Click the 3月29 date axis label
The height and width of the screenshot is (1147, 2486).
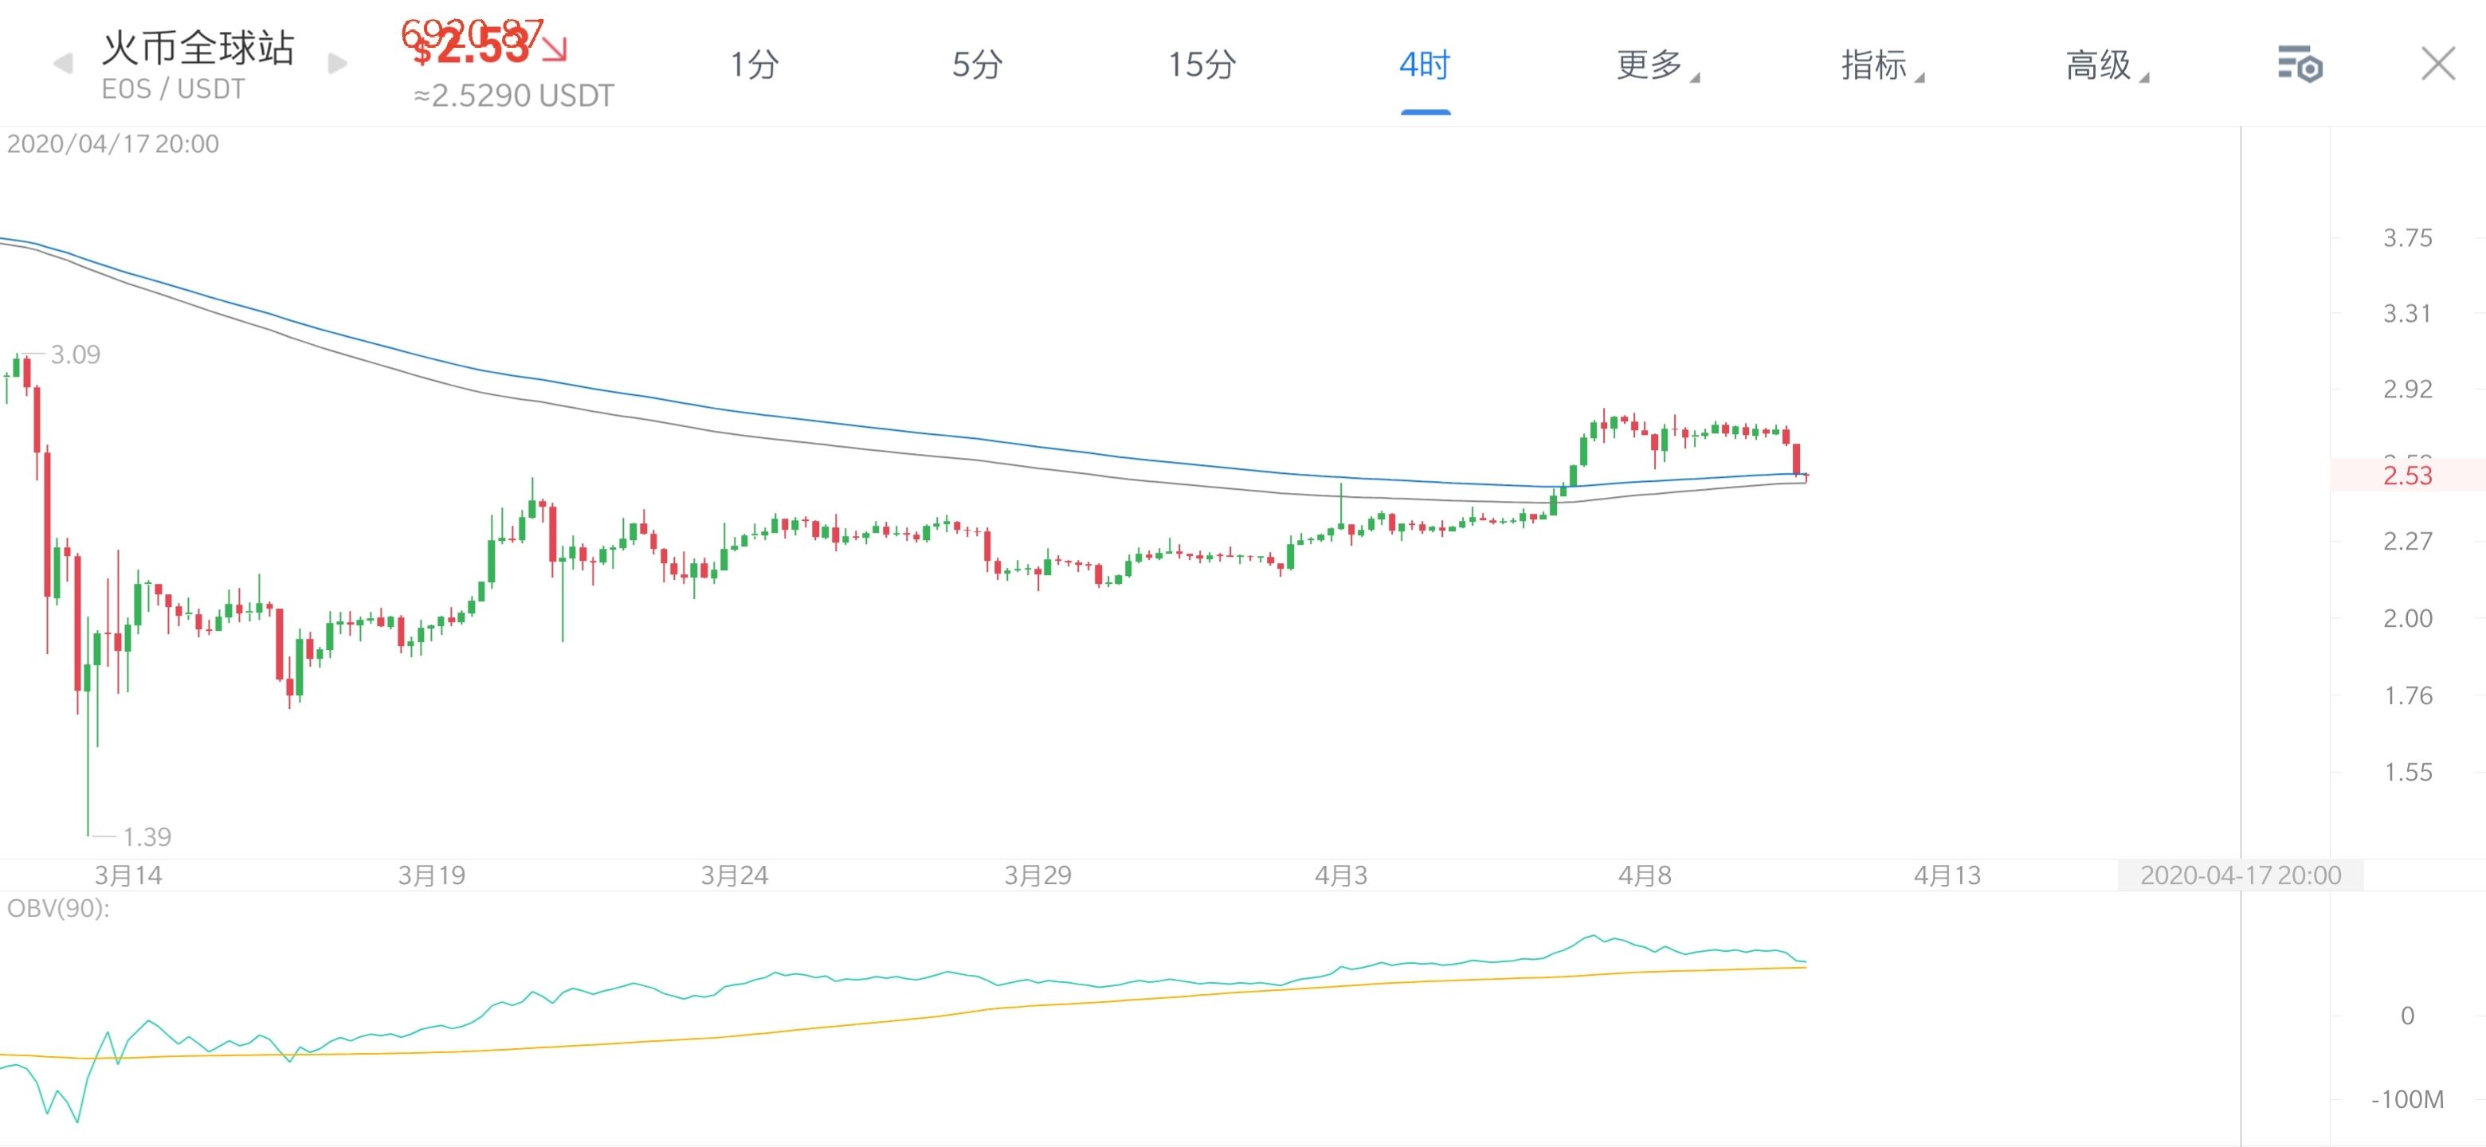(x=1037, y=875)
